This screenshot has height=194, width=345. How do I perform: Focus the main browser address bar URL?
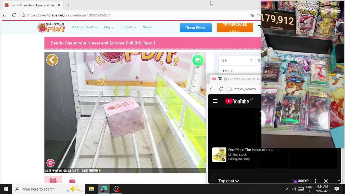(69, 15)
